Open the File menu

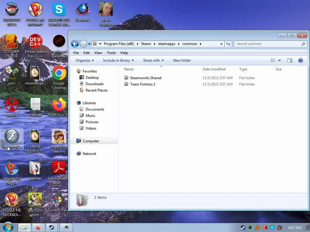pyautogui.click(x=76, y=53)
